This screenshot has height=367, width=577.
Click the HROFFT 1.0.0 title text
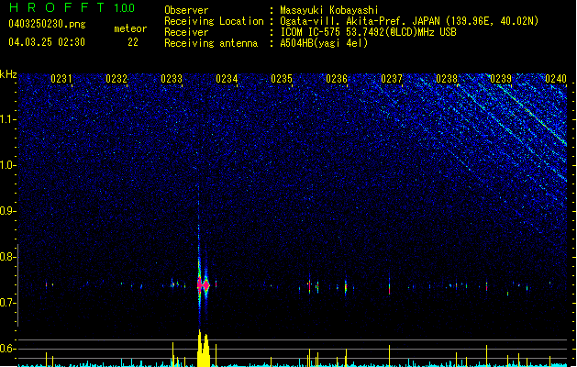[72, 7]
